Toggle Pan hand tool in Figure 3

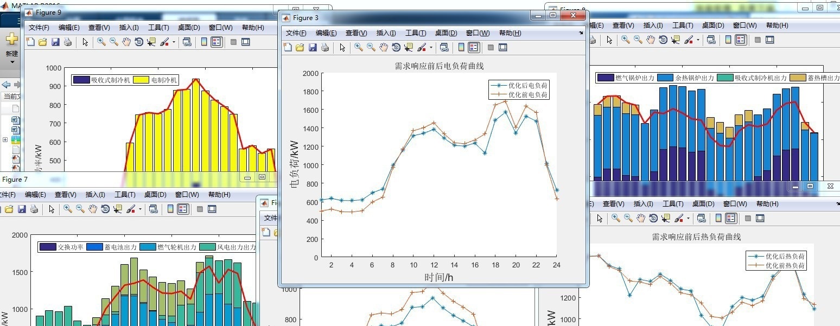pyautogui.click(x=384, y=48)
